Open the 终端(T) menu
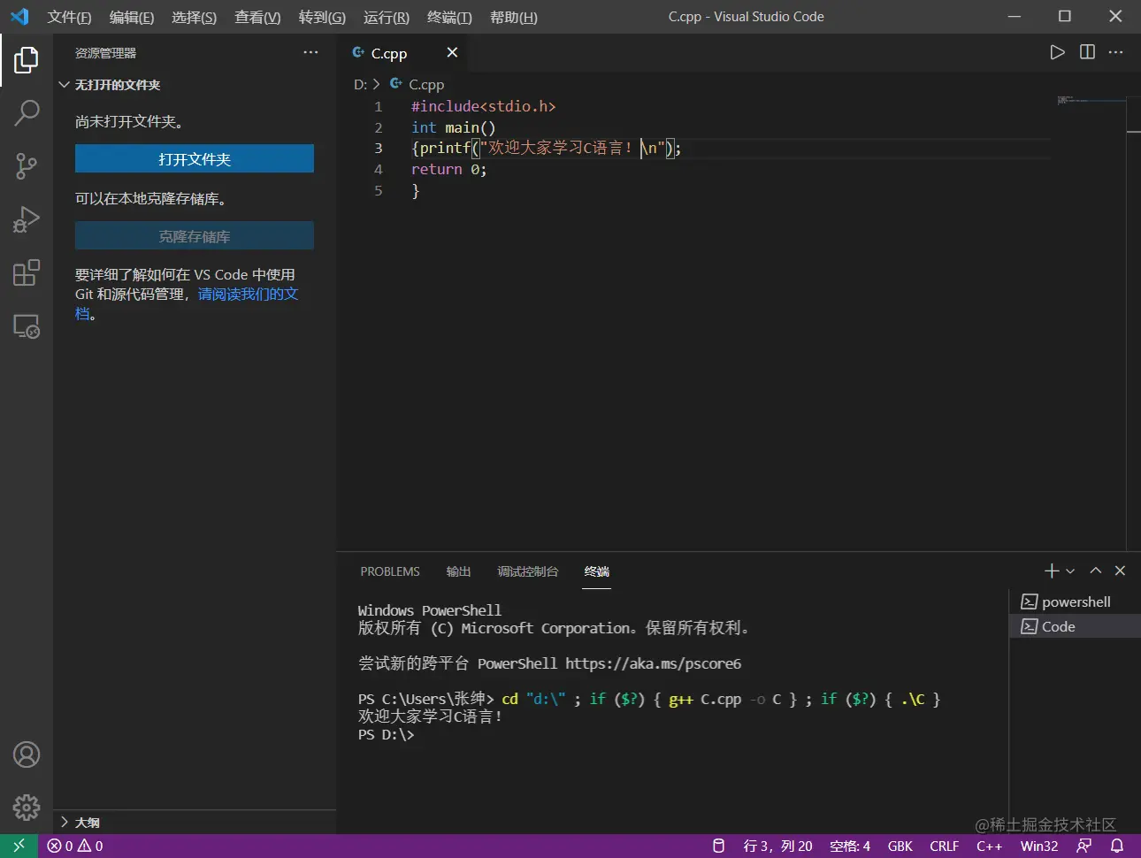 tap(449, 17)
